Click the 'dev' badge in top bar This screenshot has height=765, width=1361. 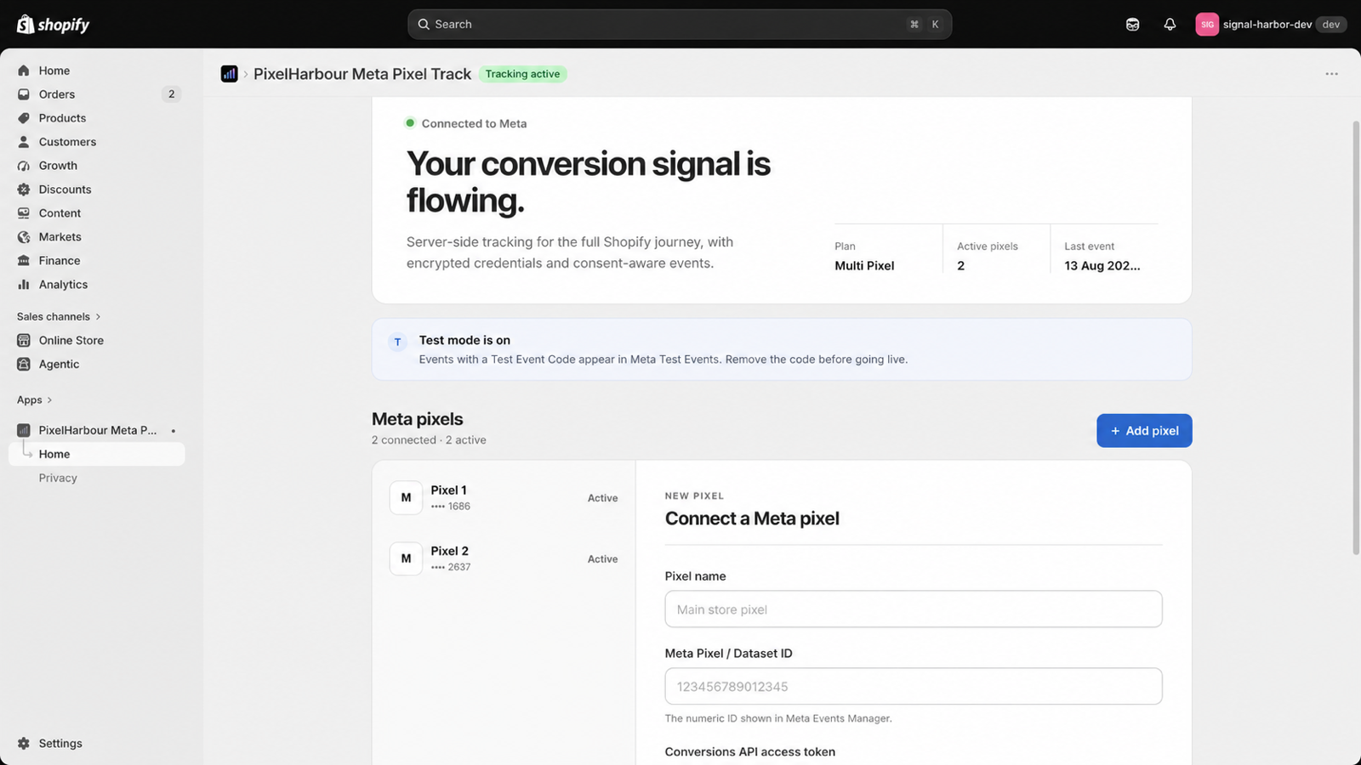click(1331, 25)
